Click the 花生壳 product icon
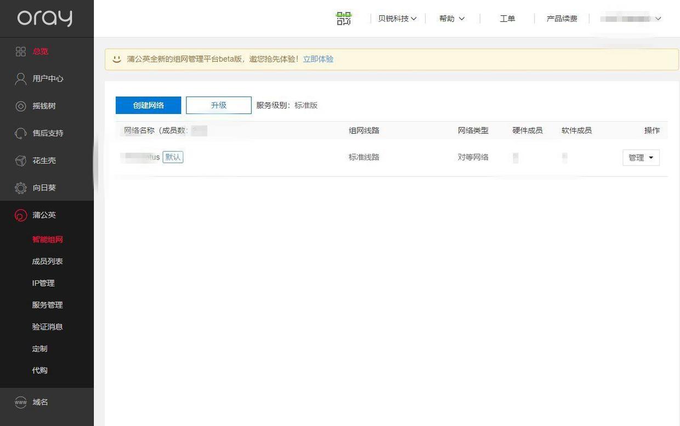This screenshot has width=680, height=426. (x=21, y=161)
